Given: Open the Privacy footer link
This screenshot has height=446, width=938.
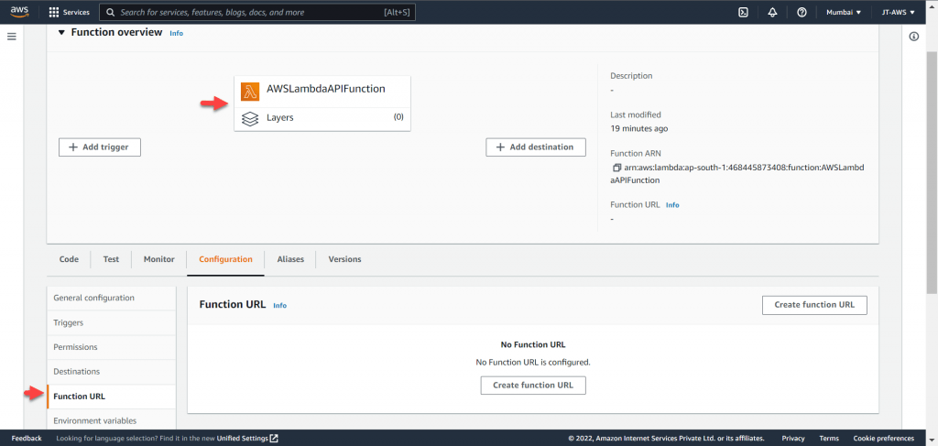Looking at the screenshot, I should tap(793, 439).
